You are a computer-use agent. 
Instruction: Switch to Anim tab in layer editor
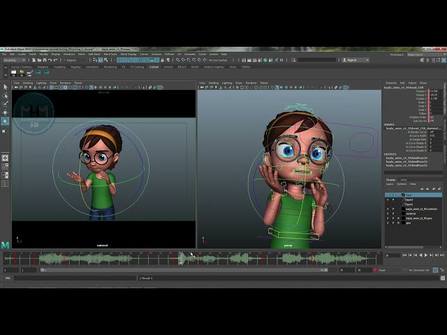tap(404, 180)
